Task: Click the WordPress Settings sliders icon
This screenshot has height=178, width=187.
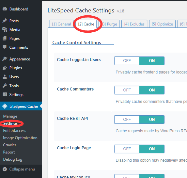Action: point(5,94)
